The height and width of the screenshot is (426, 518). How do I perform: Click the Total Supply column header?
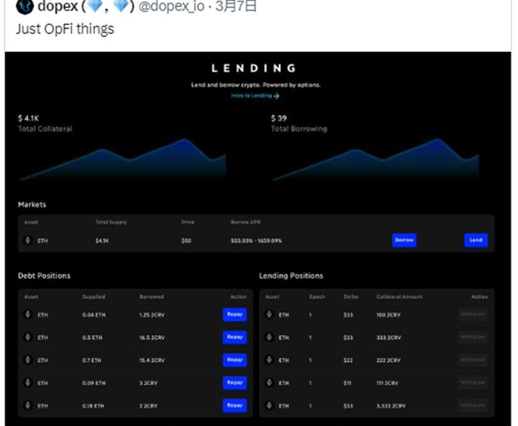point(111,222)
